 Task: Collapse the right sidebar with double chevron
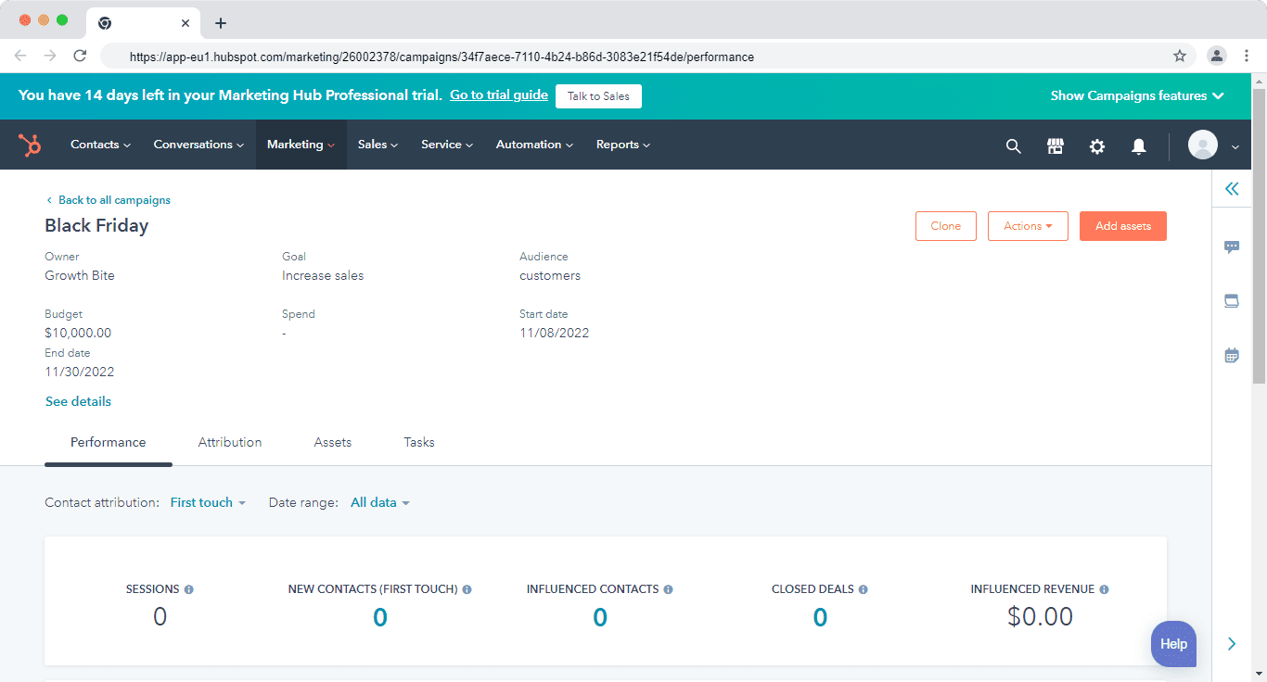pyautogui.click(x=1231, y=188)
